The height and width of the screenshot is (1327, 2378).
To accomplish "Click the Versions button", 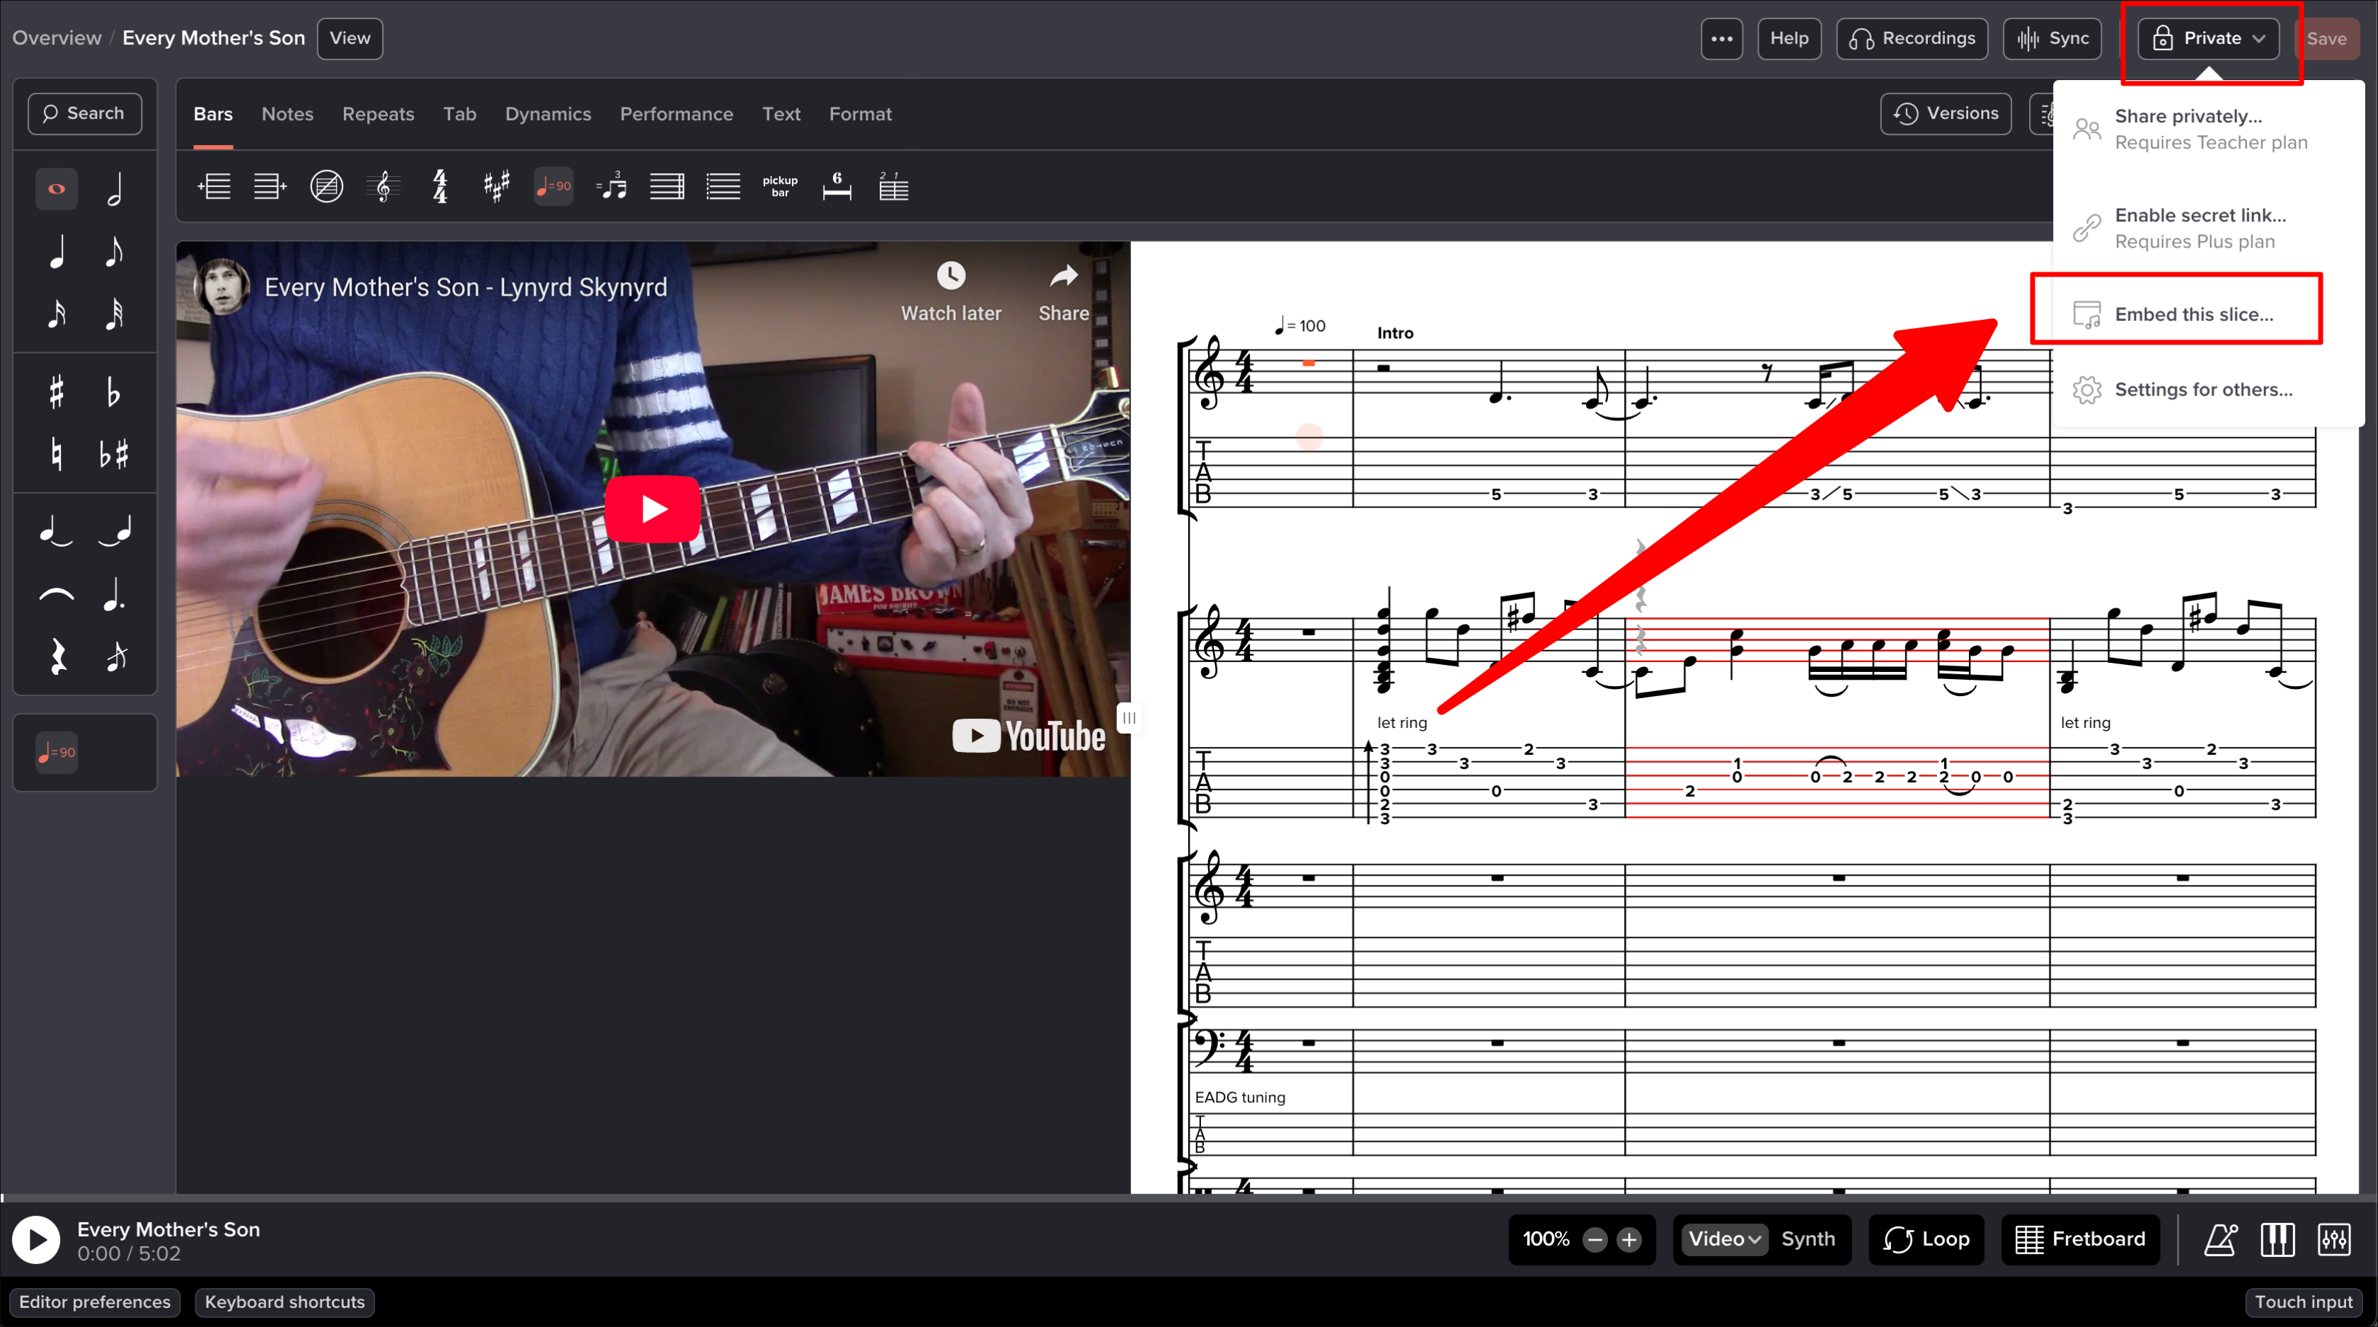I will click(1946, 113).
